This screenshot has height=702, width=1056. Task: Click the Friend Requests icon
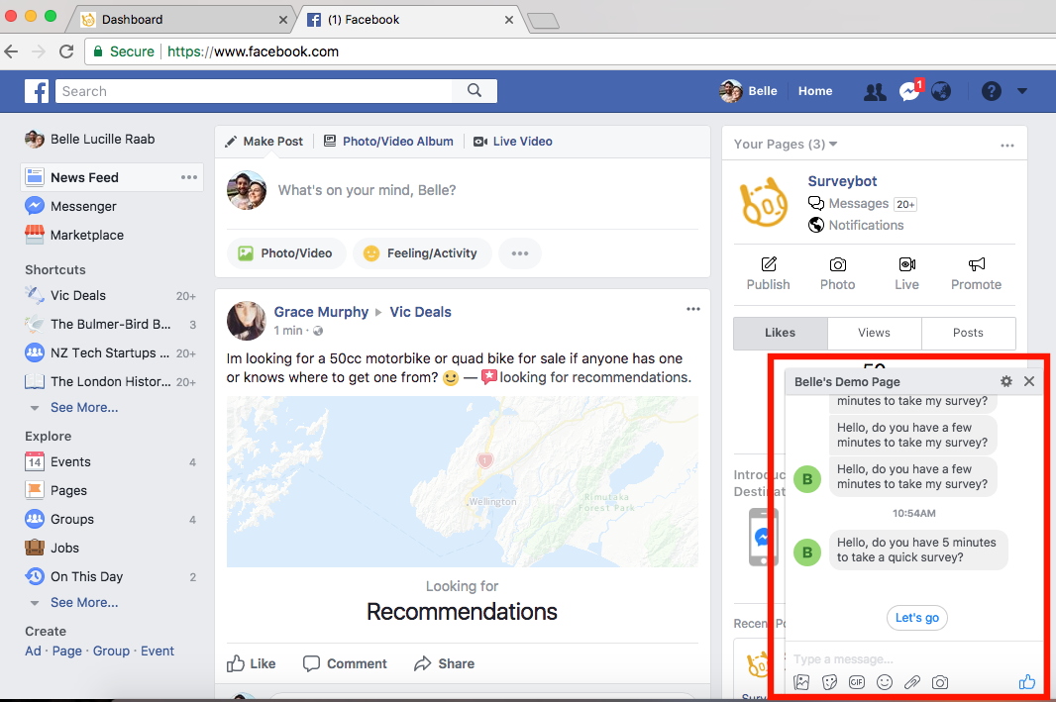[875, 91]
